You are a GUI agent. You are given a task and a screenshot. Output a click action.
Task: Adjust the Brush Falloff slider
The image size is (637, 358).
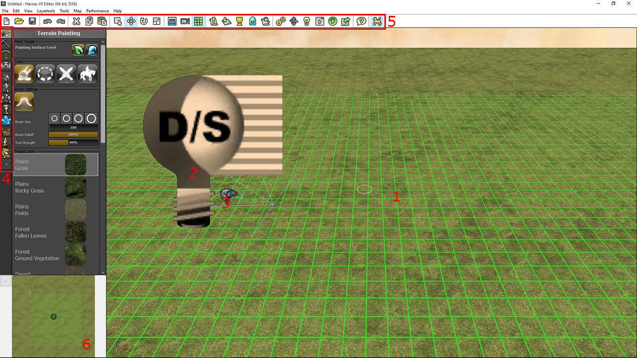click(x=73, y=135)
